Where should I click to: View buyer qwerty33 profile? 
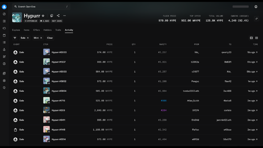tap(226, 52)
